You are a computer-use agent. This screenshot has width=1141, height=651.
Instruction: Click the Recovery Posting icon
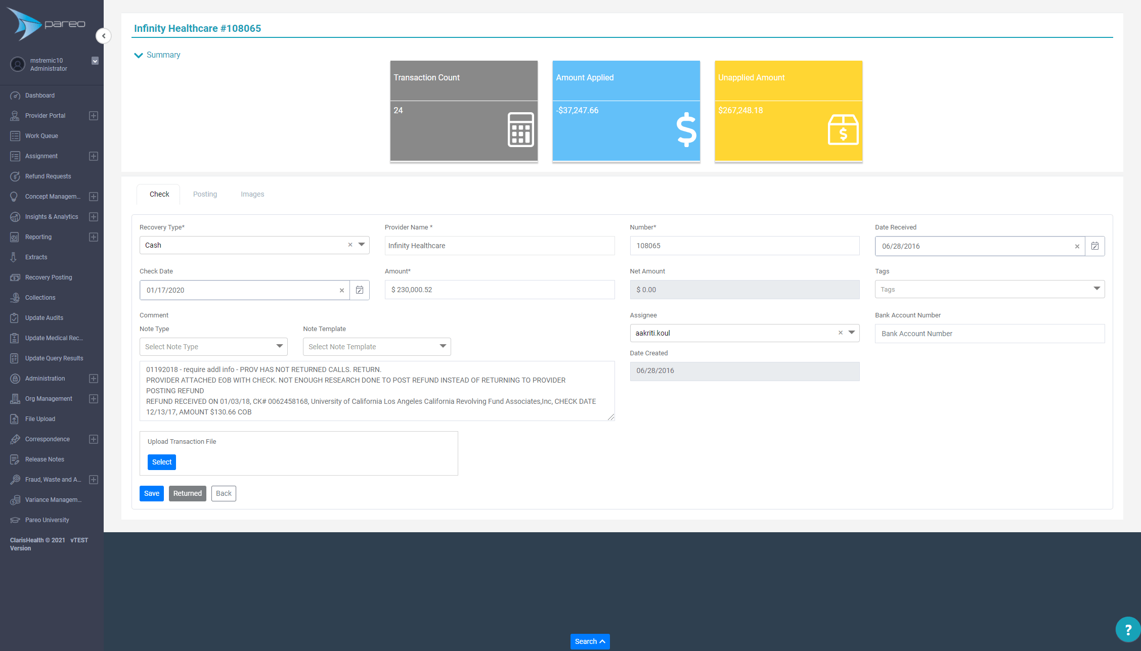[x=15, y=277]
